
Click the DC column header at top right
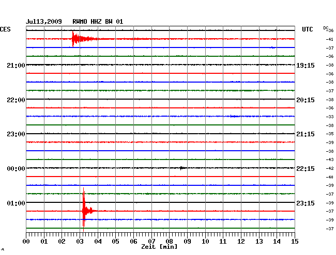coord(326,28)
